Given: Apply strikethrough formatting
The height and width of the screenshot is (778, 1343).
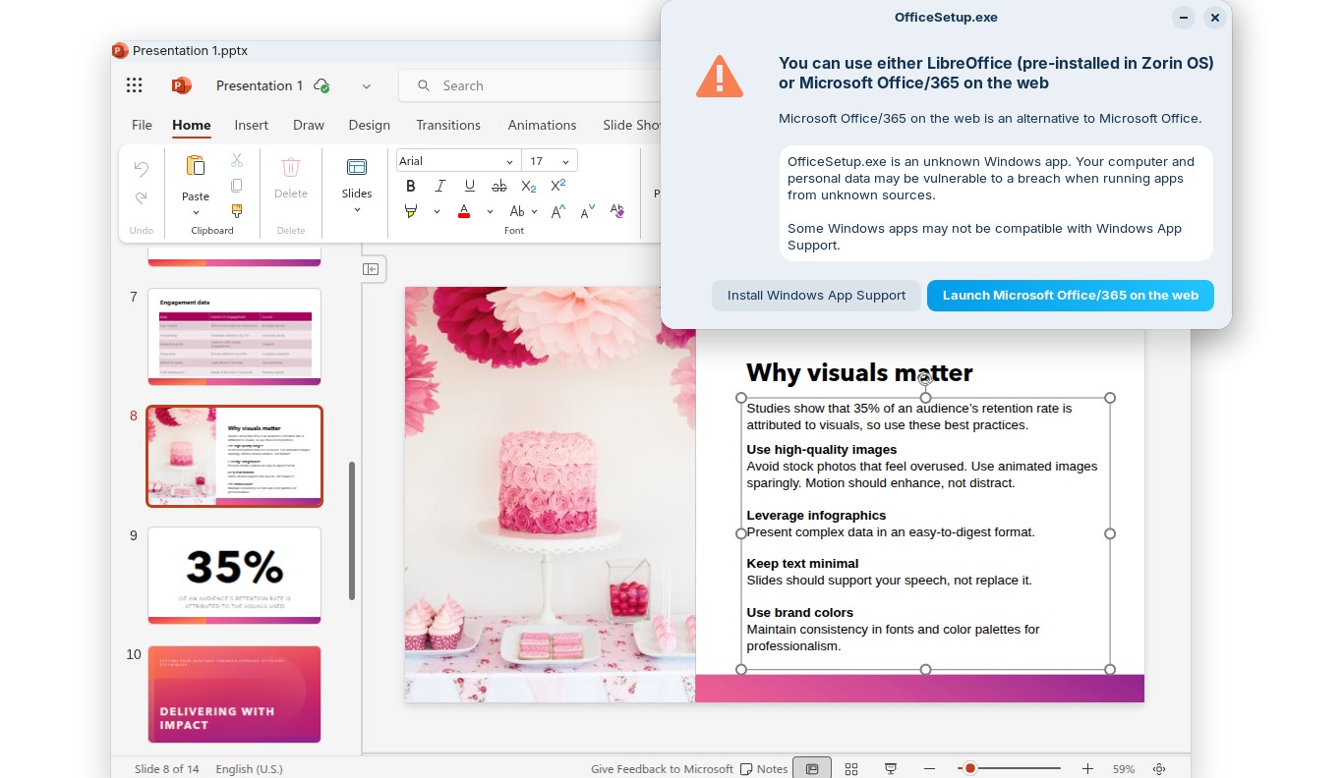Looking at the screenshot, I should [x=498, y=186].
